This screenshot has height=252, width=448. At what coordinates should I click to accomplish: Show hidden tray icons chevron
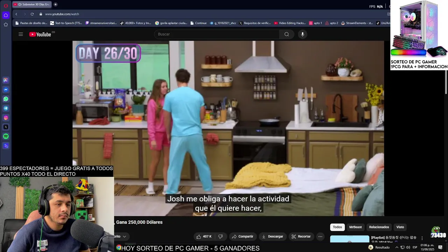click(397, 247)
